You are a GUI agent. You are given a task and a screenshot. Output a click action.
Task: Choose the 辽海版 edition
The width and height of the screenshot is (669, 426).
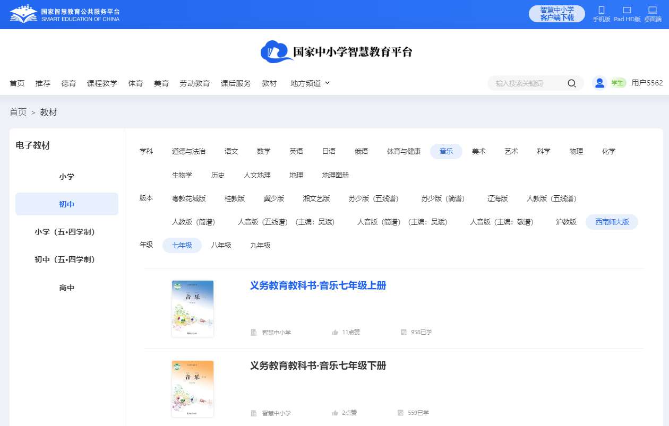point(498,198)
